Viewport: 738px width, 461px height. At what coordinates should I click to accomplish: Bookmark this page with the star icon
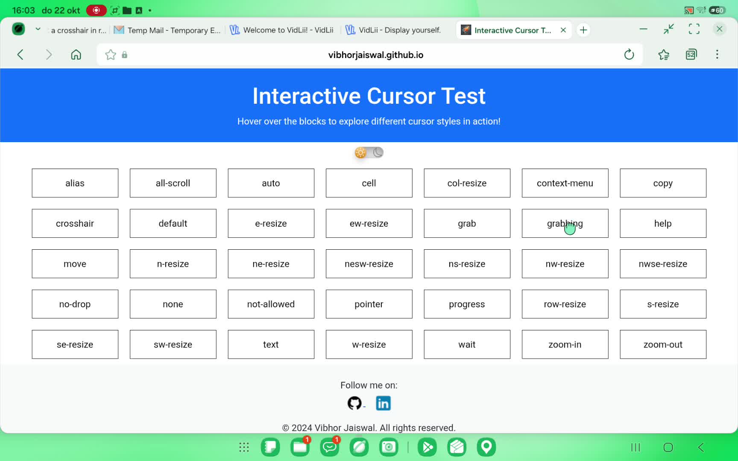pyautogui.click(x=111, y=55)
